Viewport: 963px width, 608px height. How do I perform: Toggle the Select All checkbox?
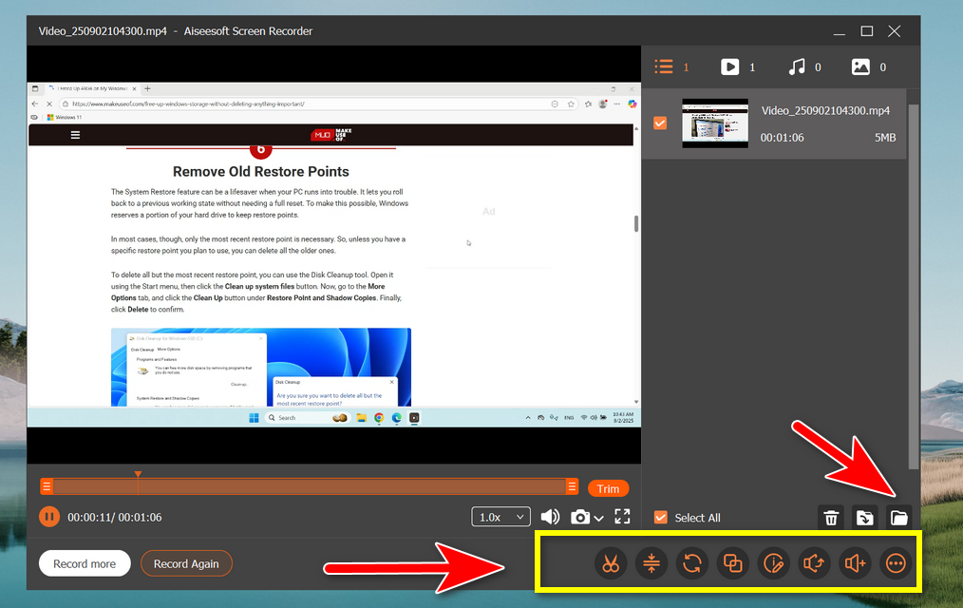pyautogui.click(x=661, y=518)
